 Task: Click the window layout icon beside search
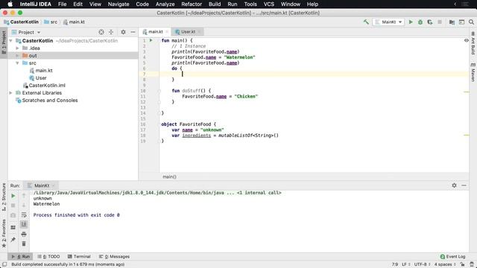(x=461, y=22)
